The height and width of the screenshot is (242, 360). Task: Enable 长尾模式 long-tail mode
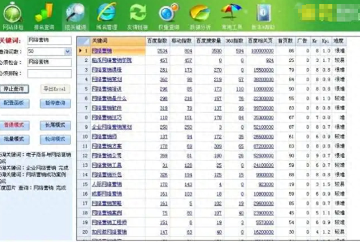55,125
